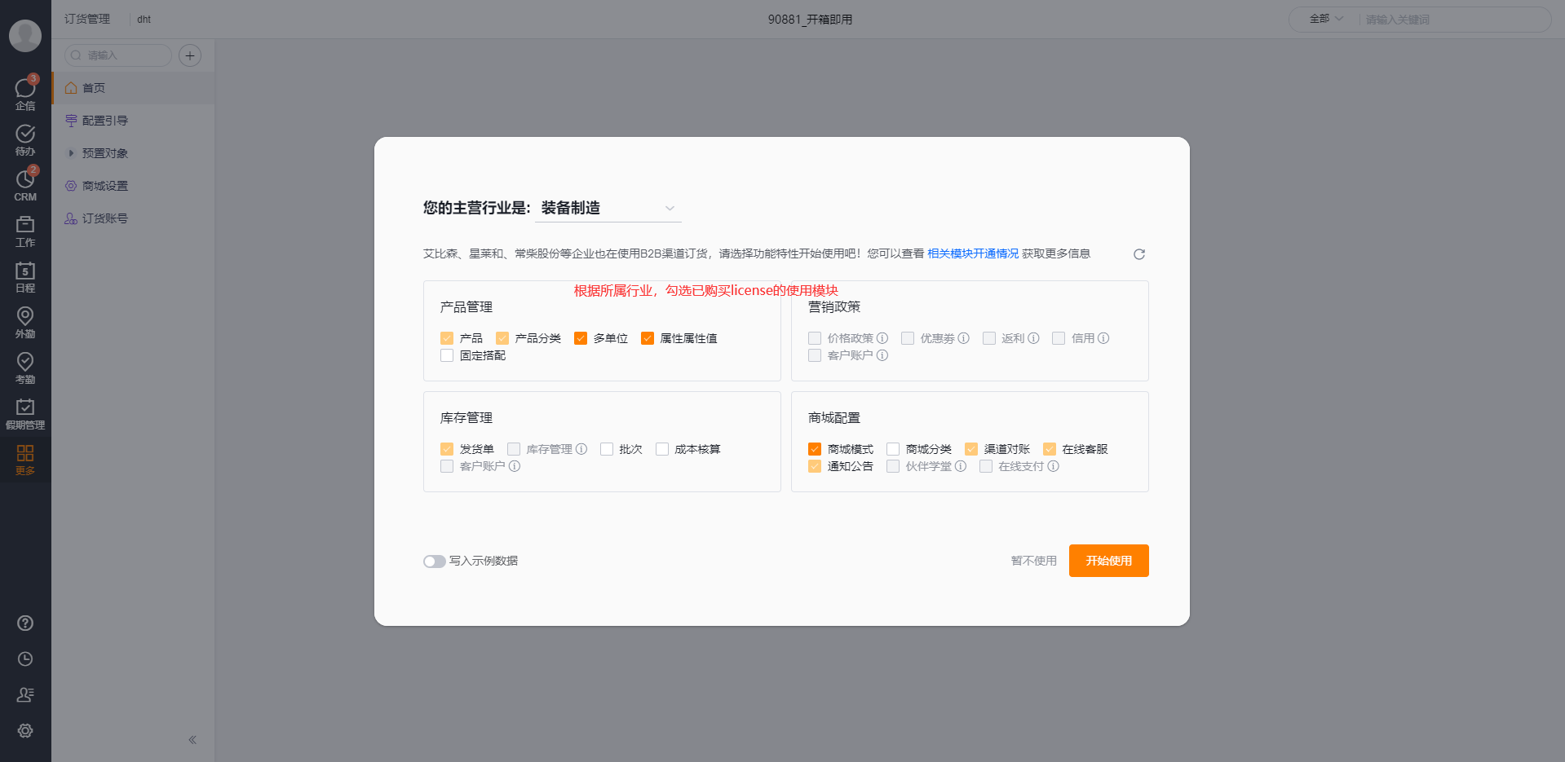Image resolution: width=1565 pixels, height=762 pixels.
Task: Select 首页 in the navigation menu
Action: click(x=93, y=87)
